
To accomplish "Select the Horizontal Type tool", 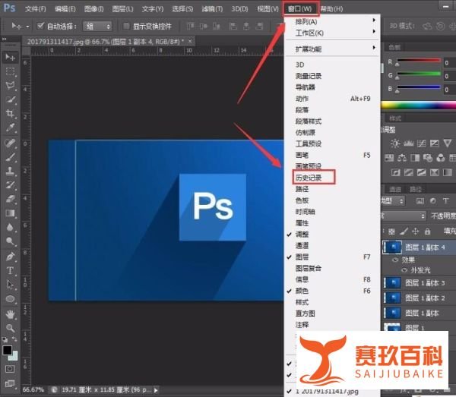I will click(10, 271).
